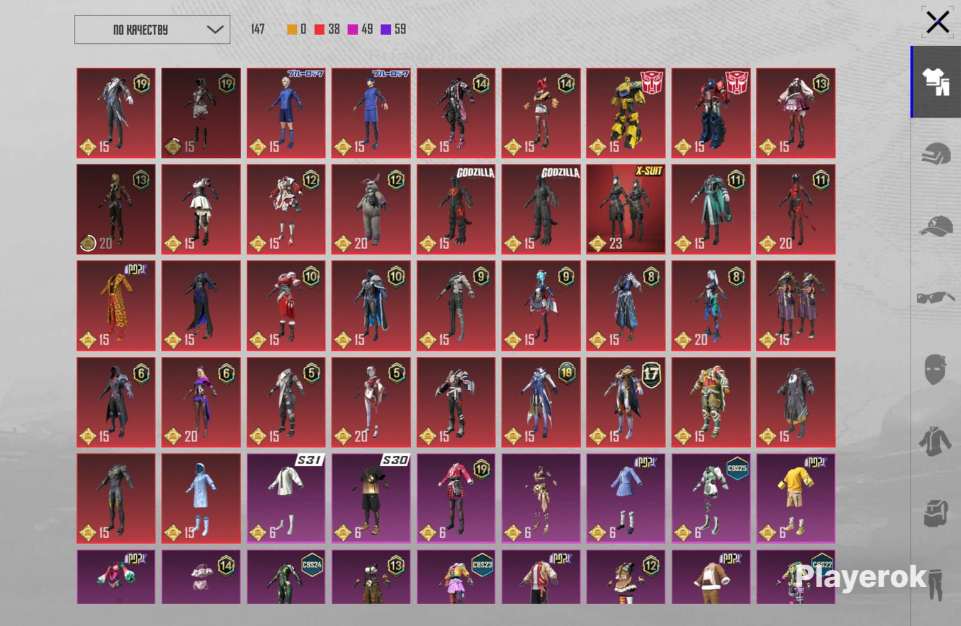
Task: Select the teal cloak outfit with badge 11
Action: tap(711, 209)
